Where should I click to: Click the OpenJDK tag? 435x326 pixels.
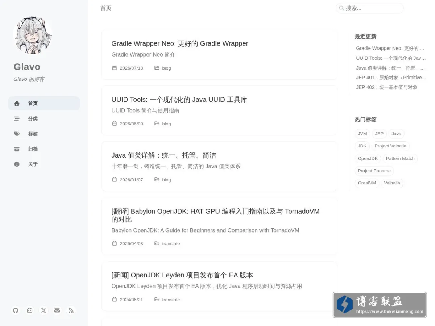click(x=368, y=159)
